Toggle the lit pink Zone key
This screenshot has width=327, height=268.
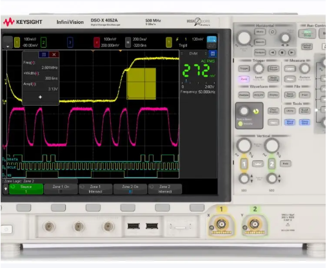pos(244,79)
